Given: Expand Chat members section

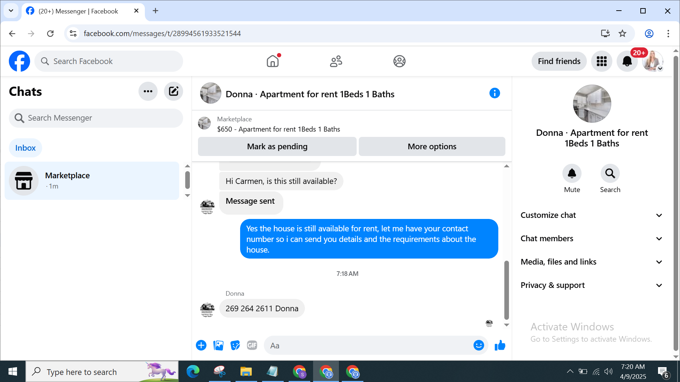Looking at the screenshot, I should coord(591,238).
